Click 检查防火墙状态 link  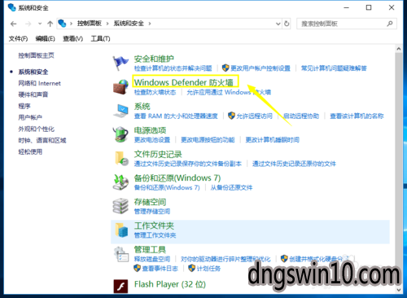[155, 92]
